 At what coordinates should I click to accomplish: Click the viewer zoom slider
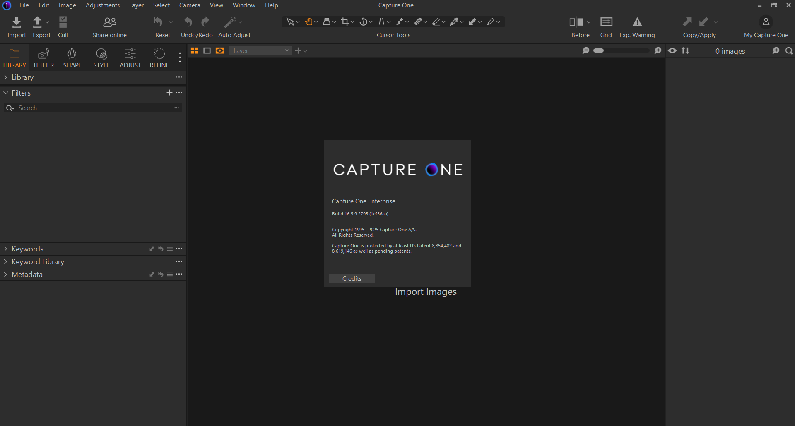click(622, 50)
